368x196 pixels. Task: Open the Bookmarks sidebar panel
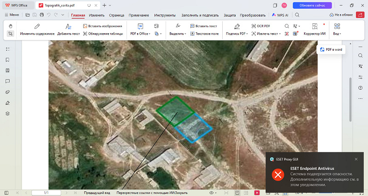[7, 60]
